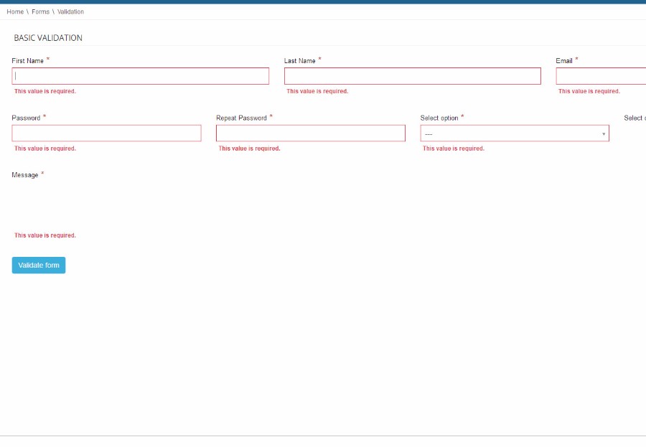Click the error text under Repeat Password
The image size is (646, 447).
click(249, 149)
